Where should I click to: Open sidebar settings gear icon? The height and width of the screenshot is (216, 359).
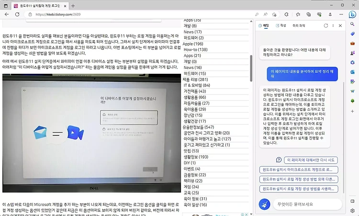pyautogui.click(x=352, y=211)
